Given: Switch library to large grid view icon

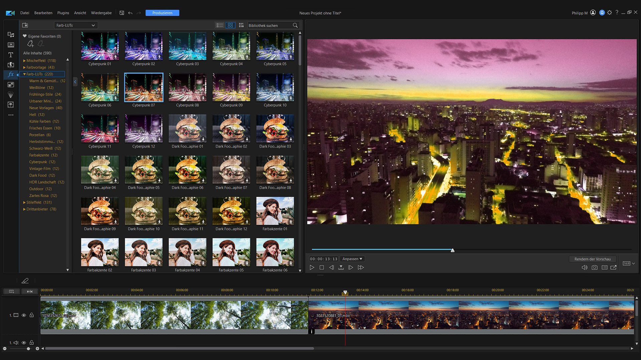Looking at the screenshot, I should (230, 25).
